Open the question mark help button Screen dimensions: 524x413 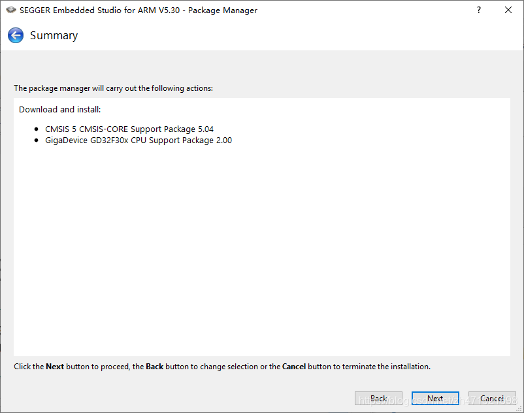pyautogui.click(x=479, y=10)
